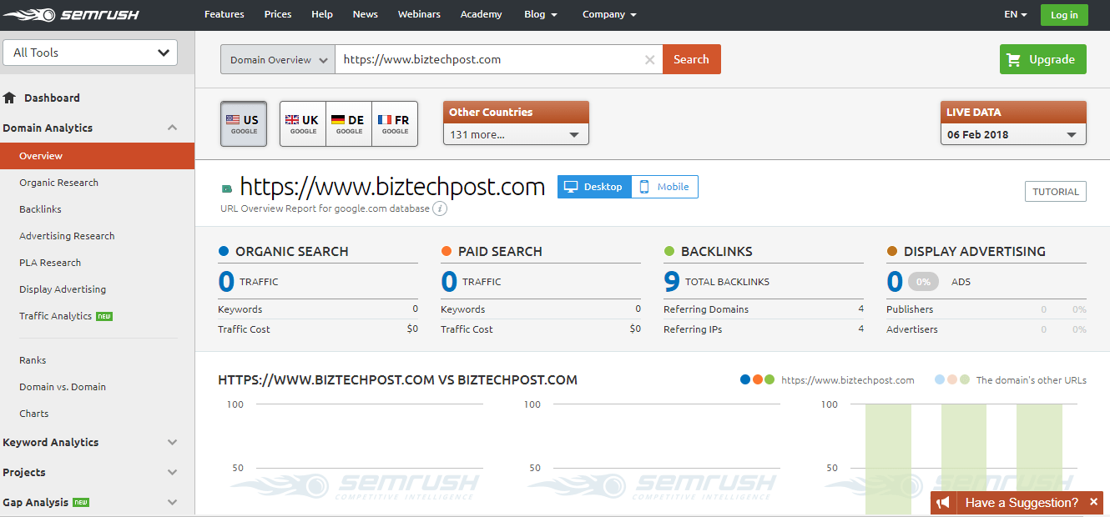Click the orange Search button

coord(691,59)
